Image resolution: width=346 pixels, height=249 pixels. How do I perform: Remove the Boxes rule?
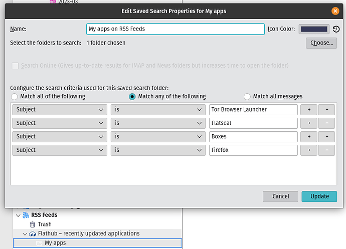326,137
